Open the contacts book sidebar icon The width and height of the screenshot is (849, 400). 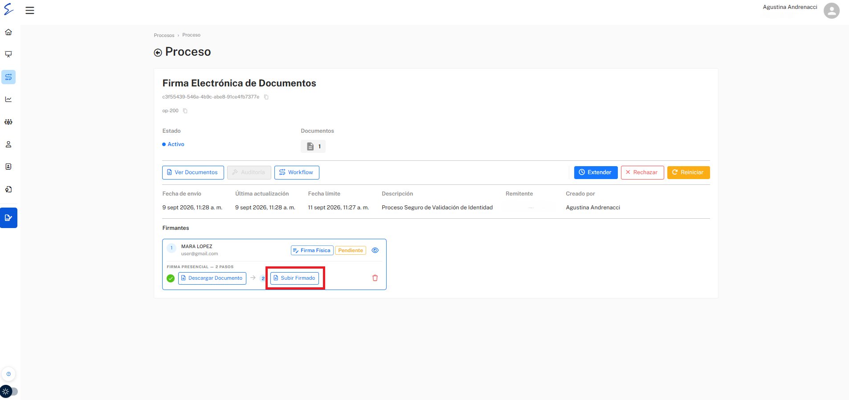[x=8, y=167]
